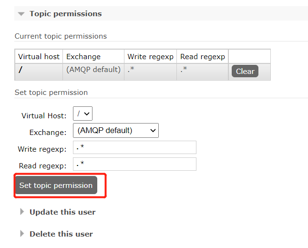The height and width of the screenshot is (248, 308).
Task: Click the triangle beside Update this user
Action: [x=22, y=212]
